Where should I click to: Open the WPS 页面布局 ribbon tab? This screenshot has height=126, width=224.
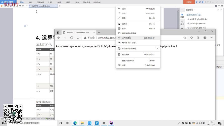click(x=40, y=3)
